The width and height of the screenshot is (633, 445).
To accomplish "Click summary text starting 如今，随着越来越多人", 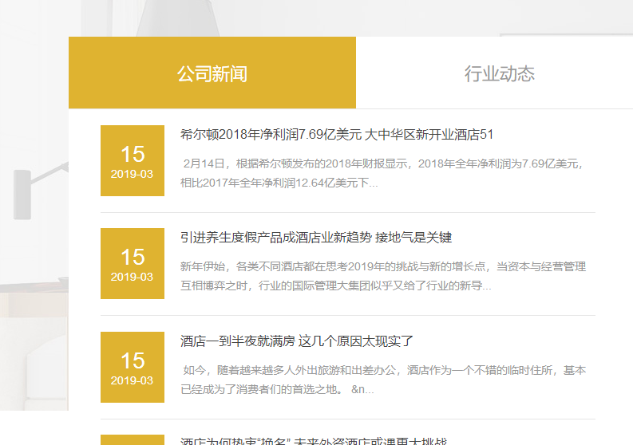I will click(x=383, y=380).
